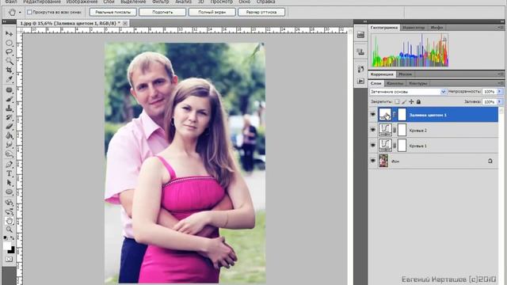Select the Pen tool
The width and height of the screenshot is (507, 285).
[9, 165]
